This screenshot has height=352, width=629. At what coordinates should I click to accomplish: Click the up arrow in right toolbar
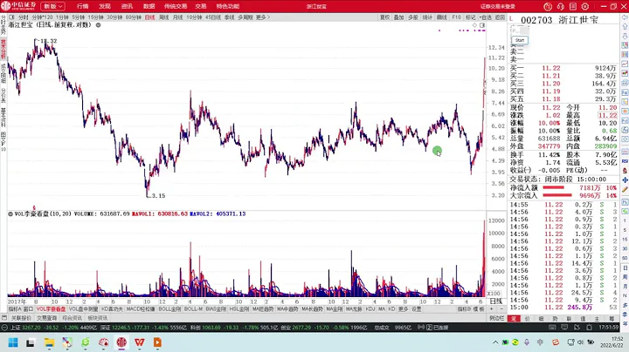[625, 27]
